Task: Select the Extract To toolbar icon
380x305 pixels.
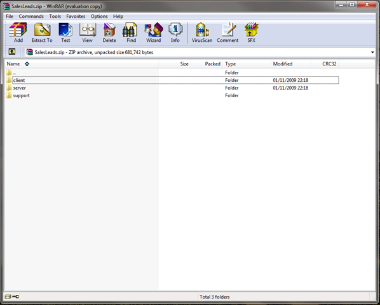Action: tap(42, 32)
